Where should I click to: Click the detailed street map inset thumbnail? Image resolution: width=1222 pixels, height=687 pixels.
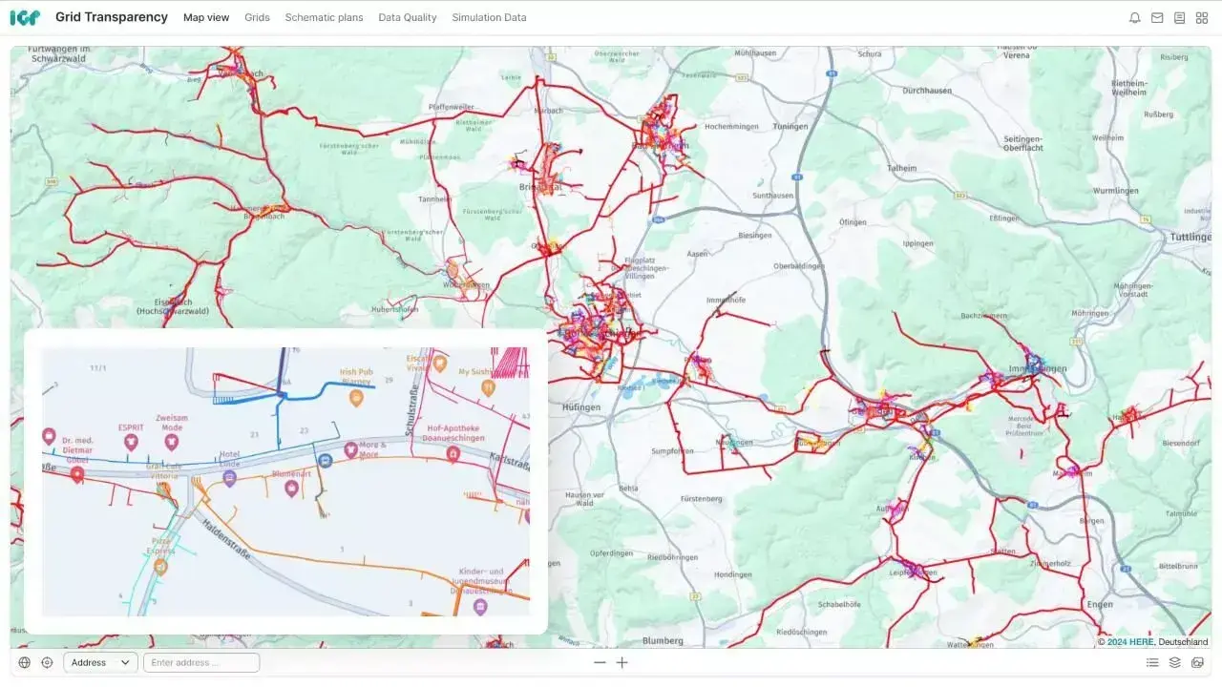[285, 481]
